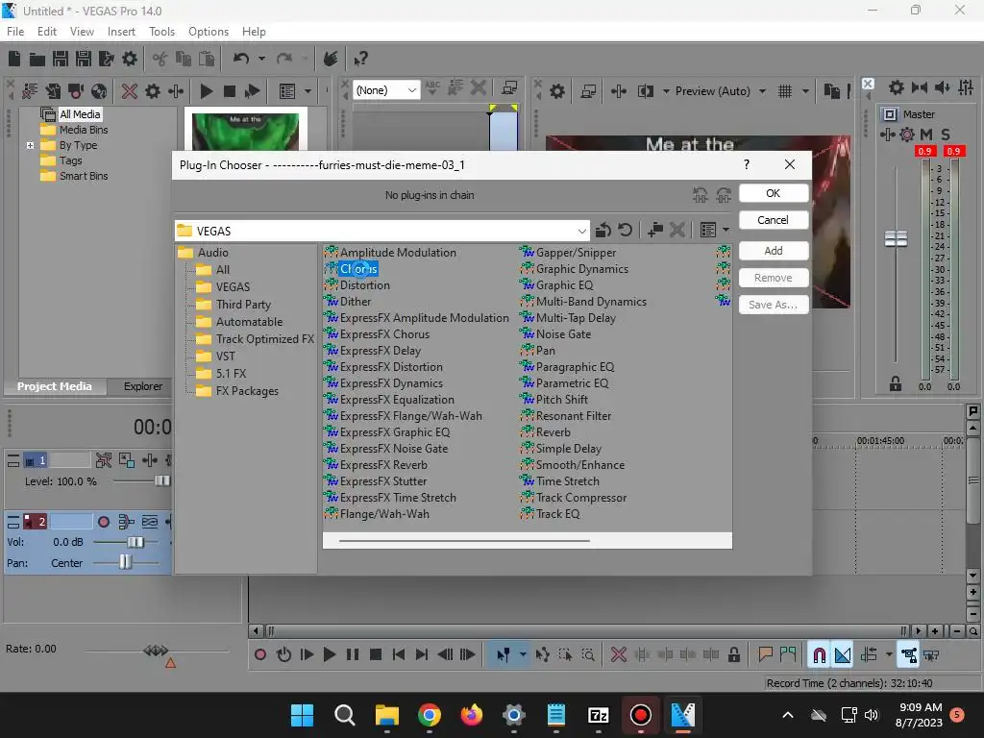
Task: Click the What's This help icon
Action: [x=360, y=59]
